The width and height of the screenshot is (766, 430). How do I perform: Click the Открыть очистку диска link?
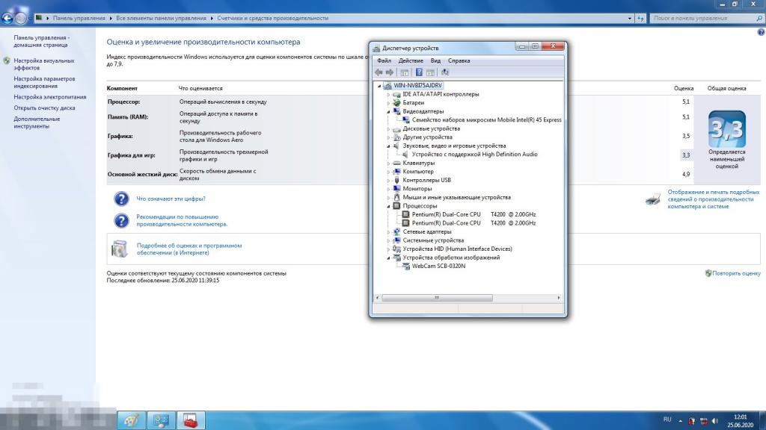44,107
